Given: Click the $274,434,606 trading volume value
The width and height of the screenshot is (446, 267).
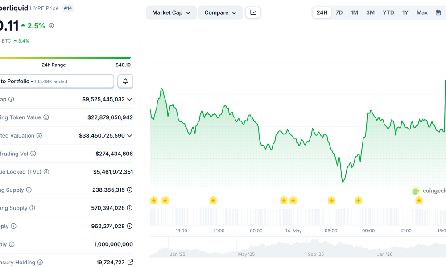Looking at the screenshot, I should pos(114,154).
